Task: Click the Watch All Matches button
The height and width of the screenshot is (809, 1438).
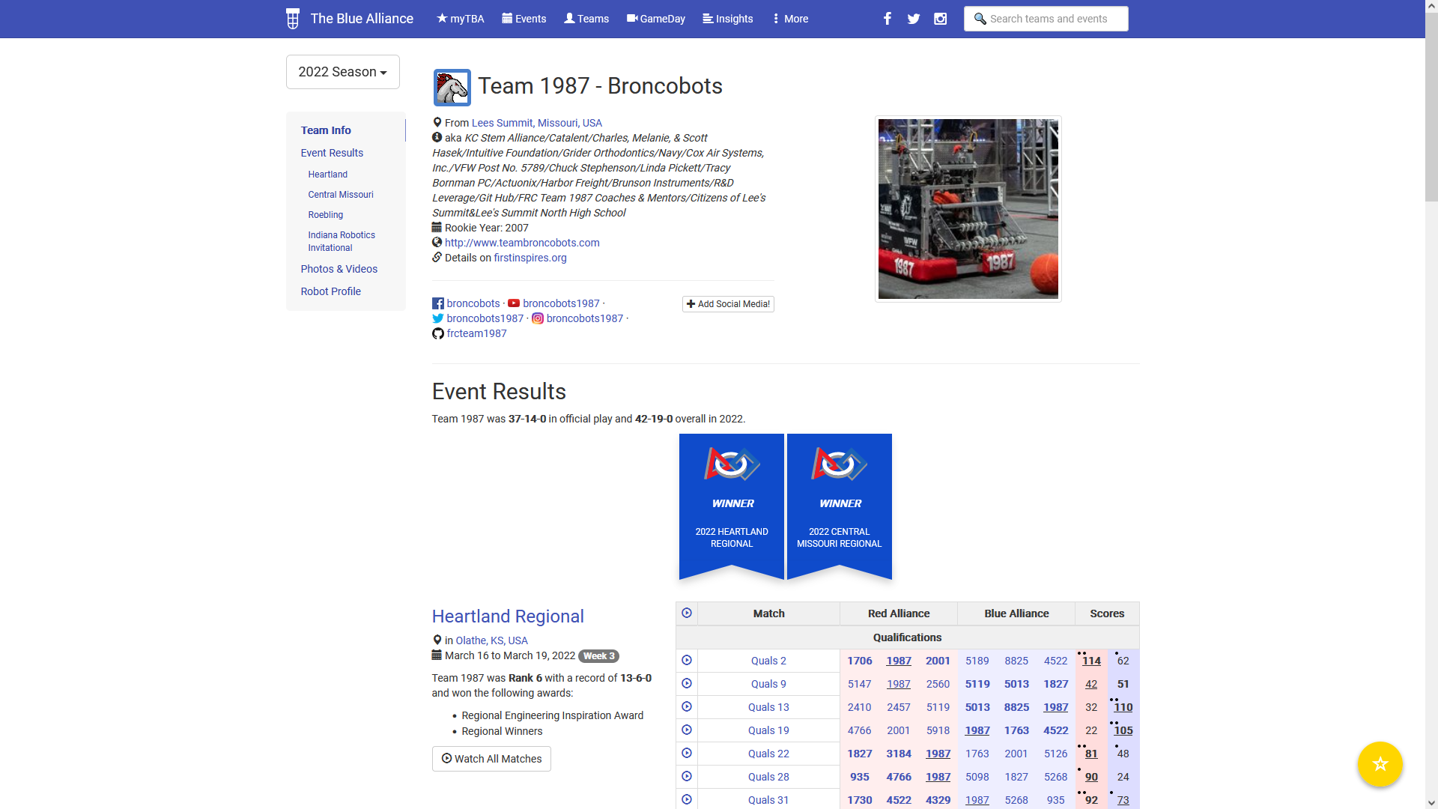Action: (491, 759)
